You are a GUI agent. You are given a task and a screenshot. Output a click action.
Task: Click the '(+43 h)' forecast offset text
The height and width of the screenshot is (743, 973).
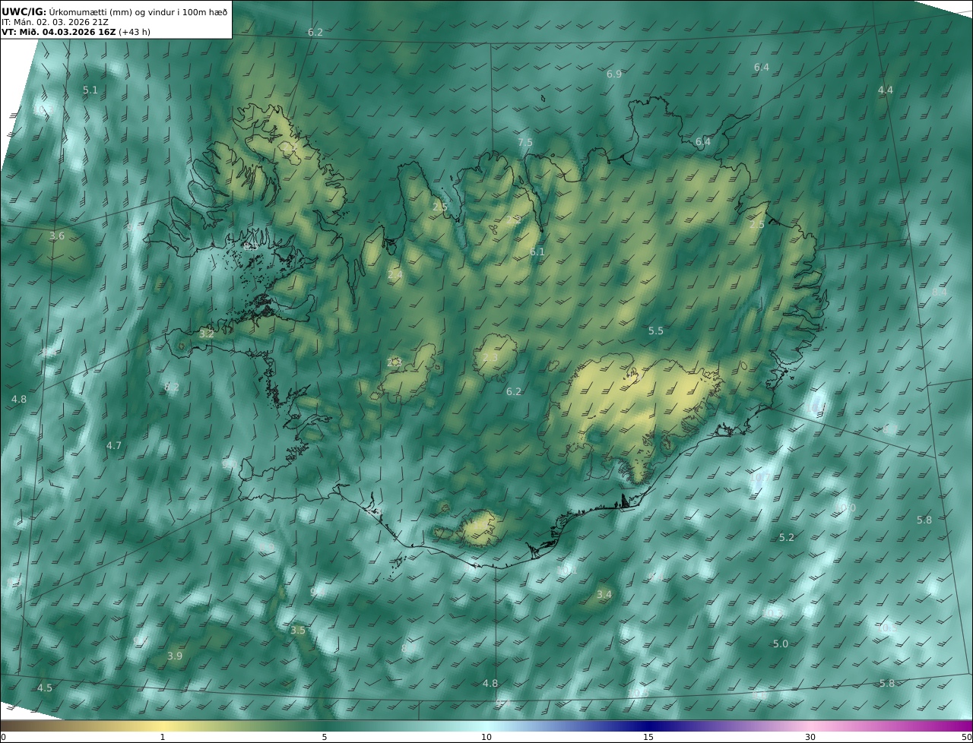[x=135, y=32]
